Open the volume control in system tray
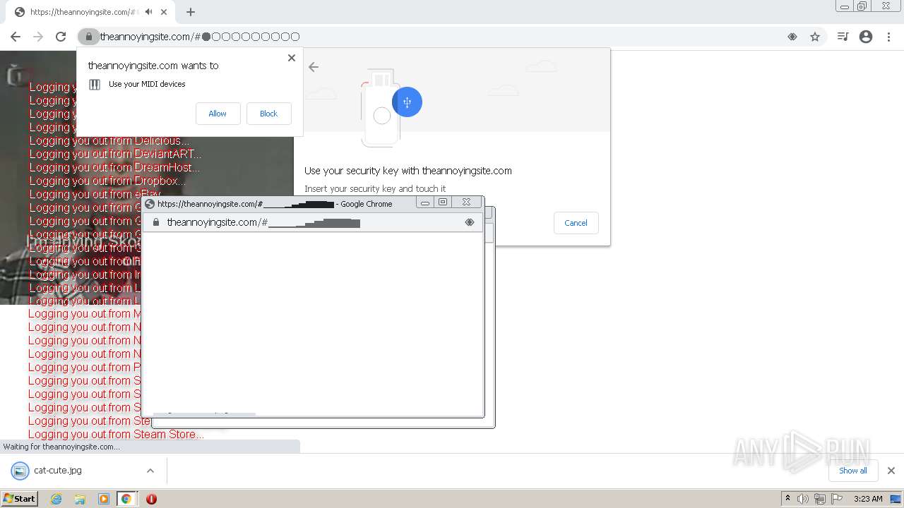The height and width of the screenshot is (508, 904). [x=803, y=499]
